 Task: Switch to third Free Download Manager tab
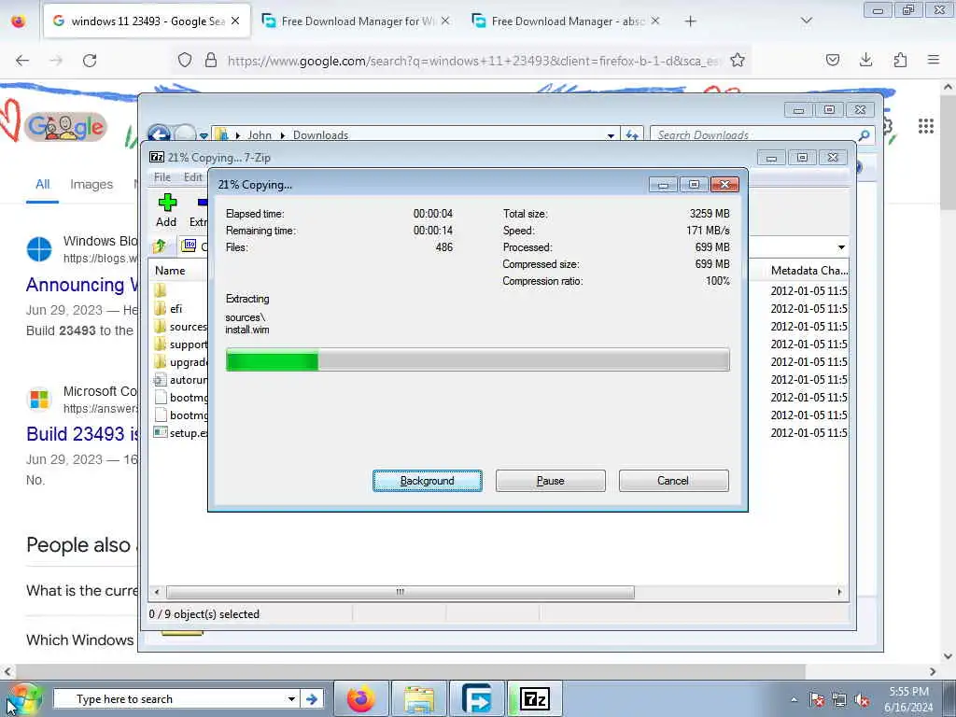tap(567, 21)
